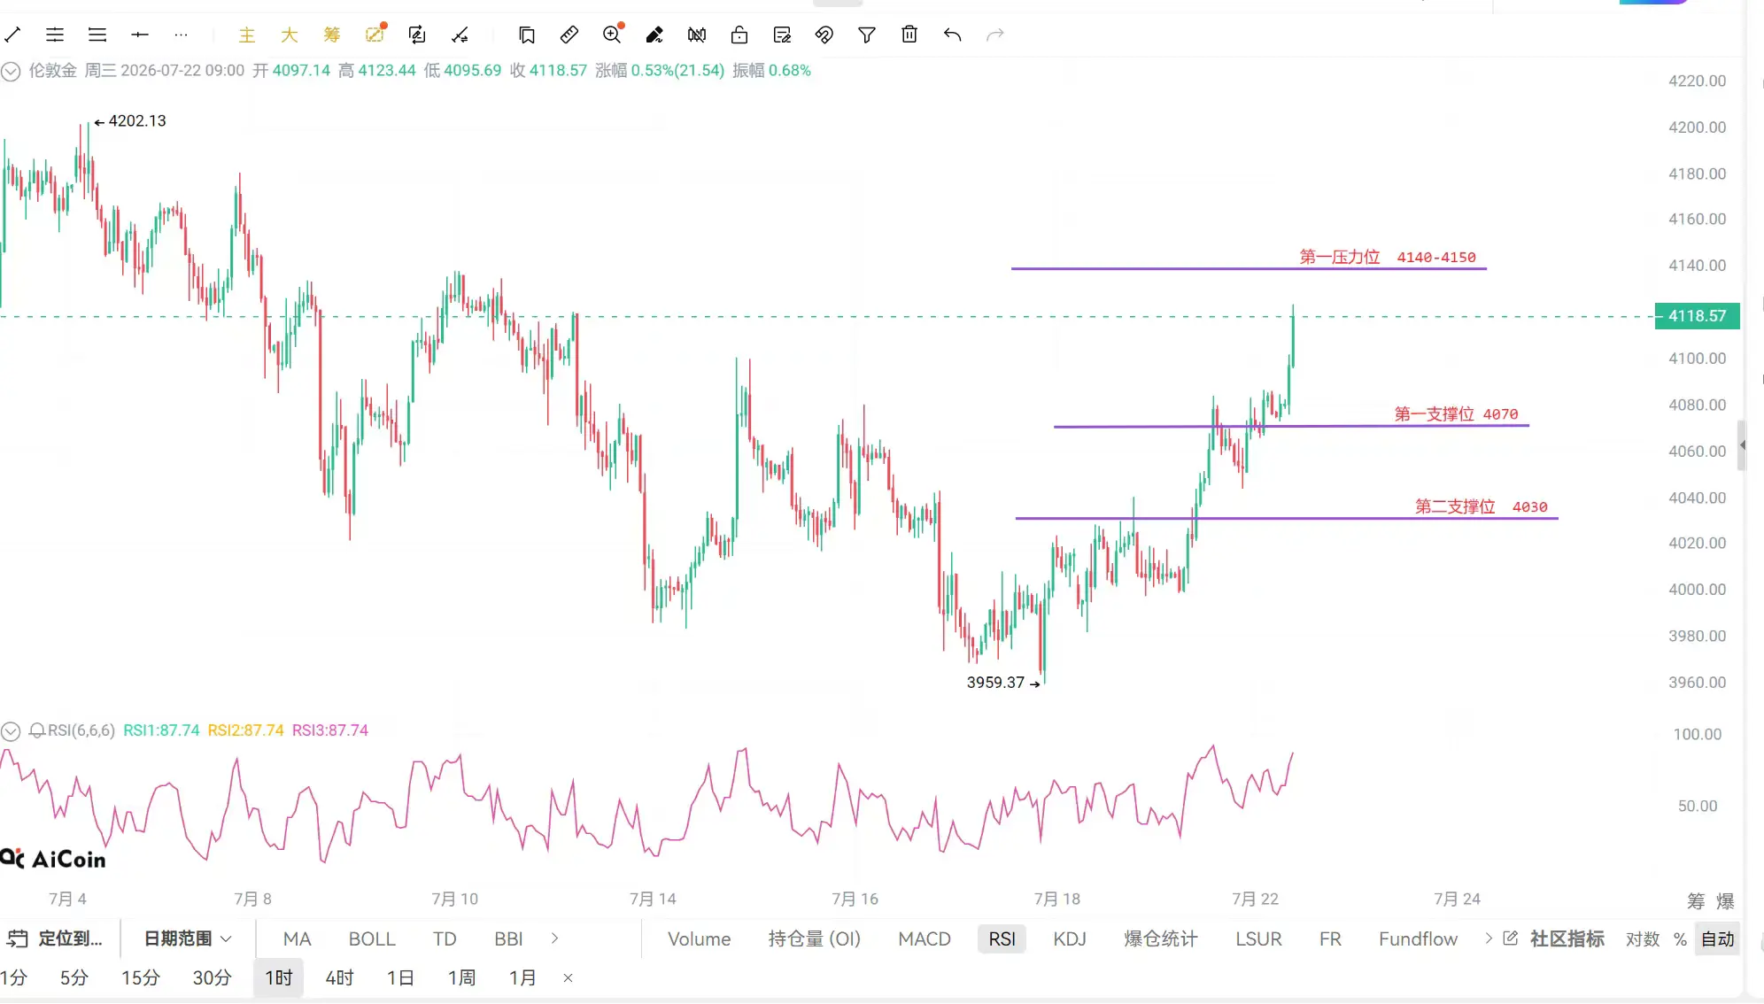Toggle 对数 logarithmic scale

tap(1643, 938)
